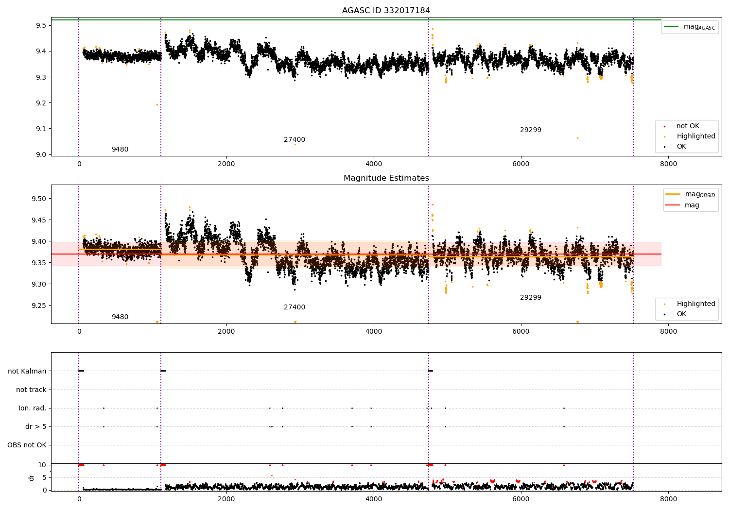This screenshot has height=510, width=729.
Task: Click 'Highlighted' in middle plot legend
Action: [696, 304]
